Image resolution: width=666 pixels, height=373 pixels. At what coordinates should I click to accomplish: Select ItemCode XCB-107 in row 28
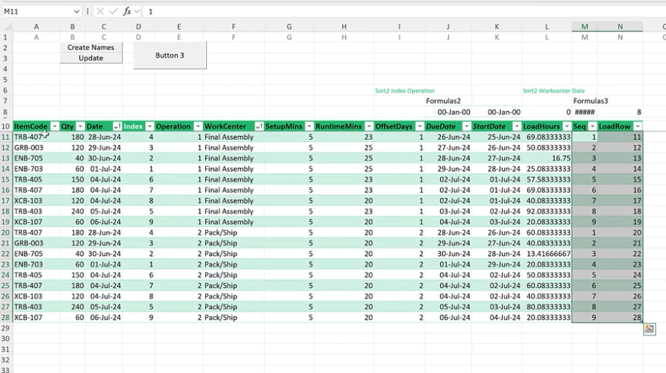[x=36, y=318]
